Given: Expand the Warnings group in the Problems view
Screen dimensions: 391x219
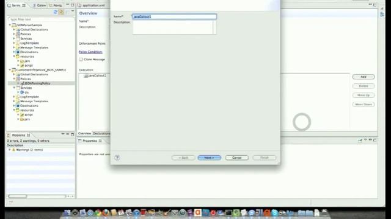Looking at the screenshot, I should pyautogui.click(x=10, y=150).
